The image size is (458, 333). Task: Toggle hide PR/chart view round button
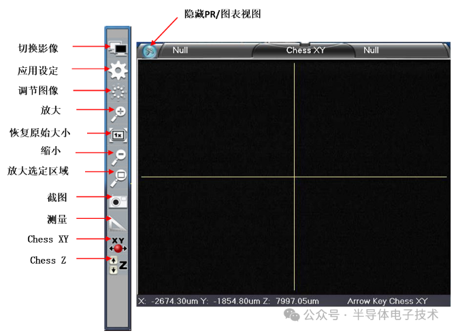[150, 52]
